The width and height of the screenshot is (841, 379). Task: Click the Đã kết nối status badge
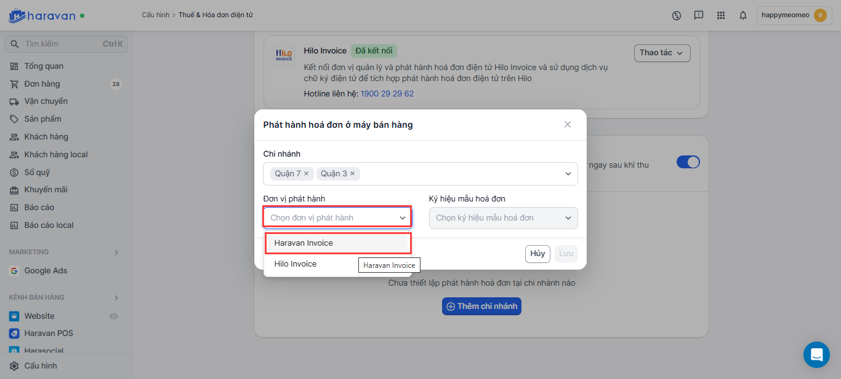pyautogui.click(x=374, y=50)
